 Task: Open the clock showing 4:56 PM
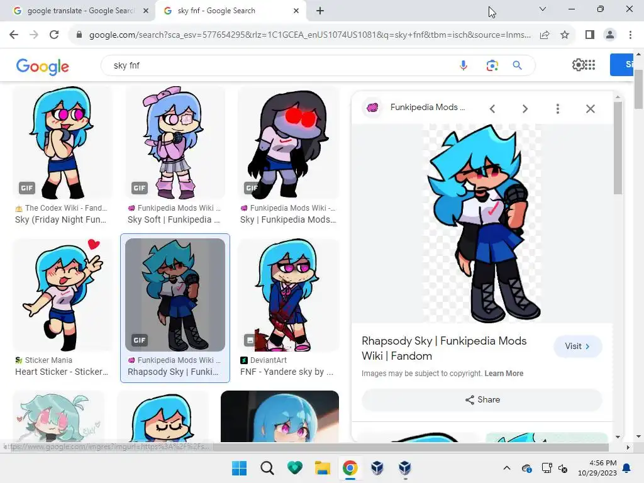(597, 468)
